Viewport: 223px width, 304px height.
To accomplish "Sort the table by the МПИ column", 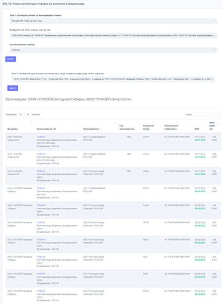I will [x=200, y=126].
